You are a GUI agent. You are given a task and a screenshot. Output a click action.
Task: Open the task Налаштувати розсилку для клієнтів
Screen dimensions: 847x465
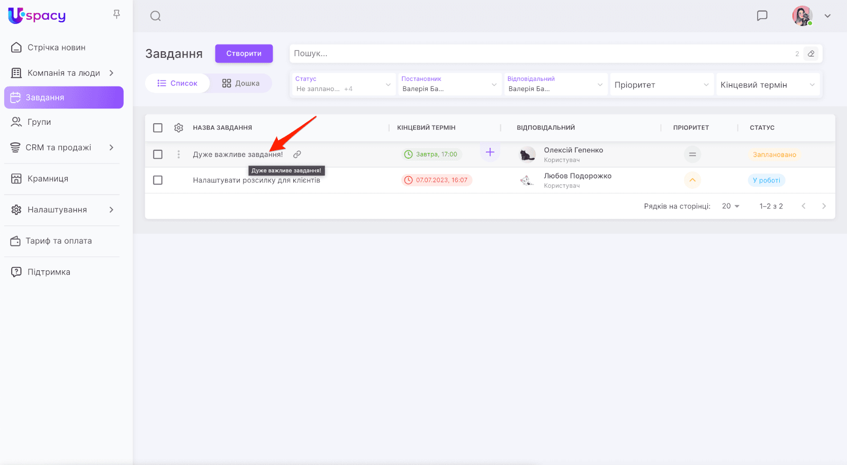tap(256, 180)
